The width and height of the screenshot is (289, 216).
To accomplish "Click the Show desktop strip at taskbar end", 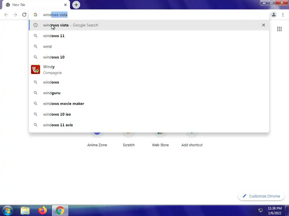I will (287, 210).
